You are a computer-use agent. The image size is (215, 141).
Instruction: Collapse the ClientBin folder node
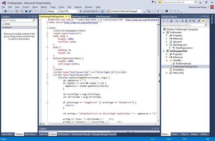pos(167,60)
